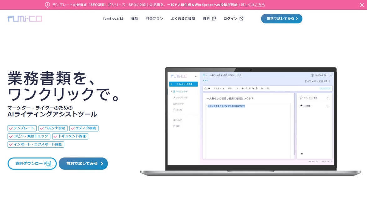
Task: Click the bulleted list icon in editor toolbar
Action: coord(268,88)
